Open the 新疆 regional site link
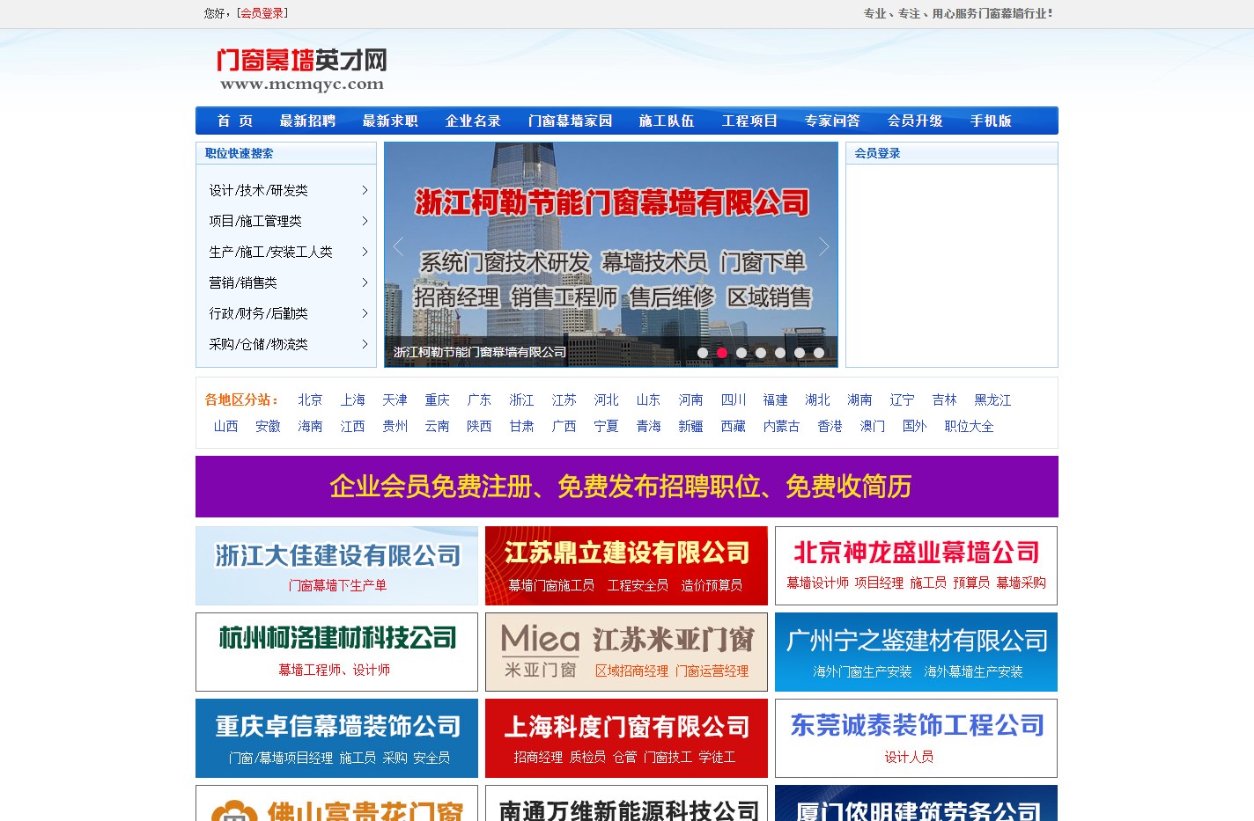The height and width of the screenshot is (821, 1254). [x=690, y=426]
